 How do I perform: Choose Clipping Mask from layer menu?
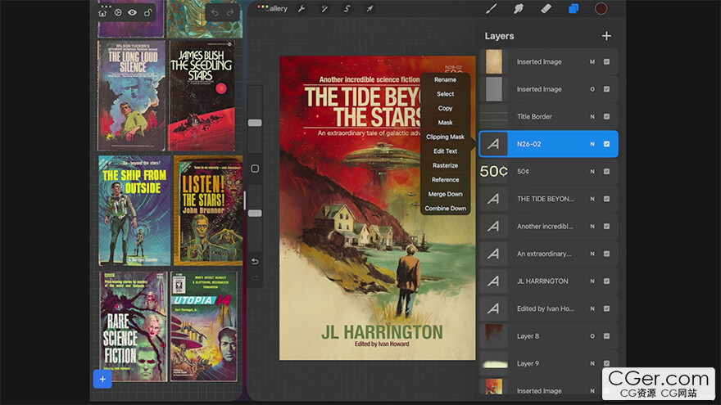(x=445, y=137)
